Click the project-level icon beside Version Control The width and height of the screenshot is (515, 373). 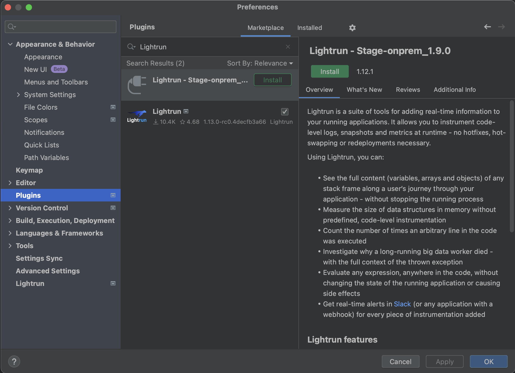point(113,208)
